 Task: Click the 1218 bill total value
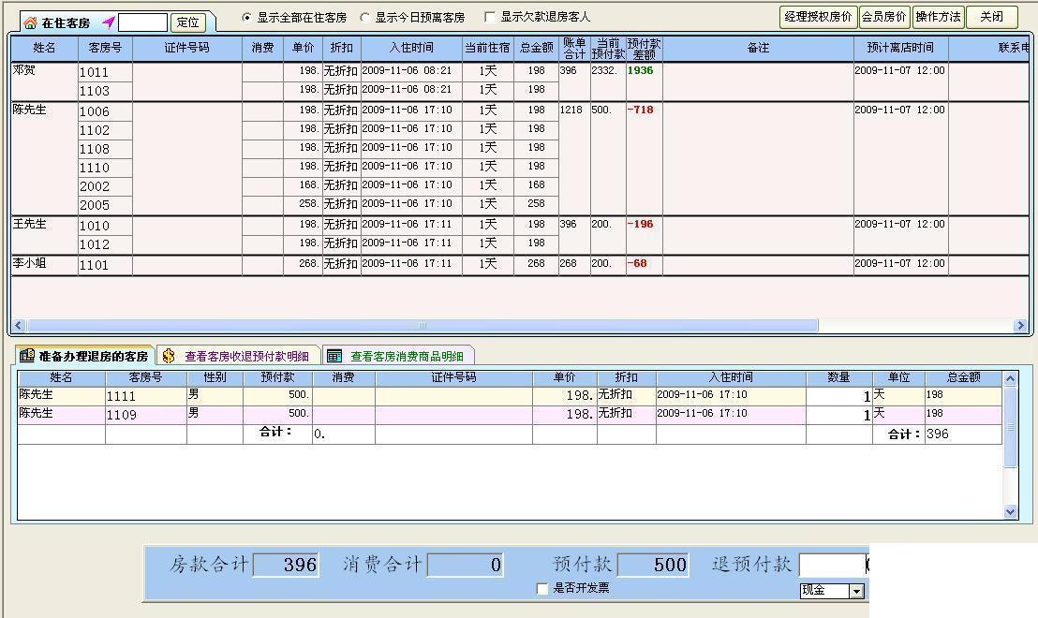[x=571, y=110]
